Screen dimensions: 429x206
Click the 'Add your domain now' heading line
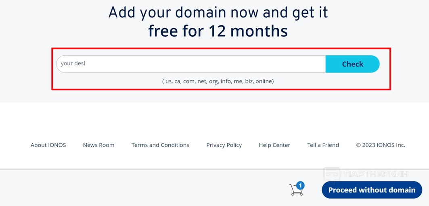pos(218,12)
